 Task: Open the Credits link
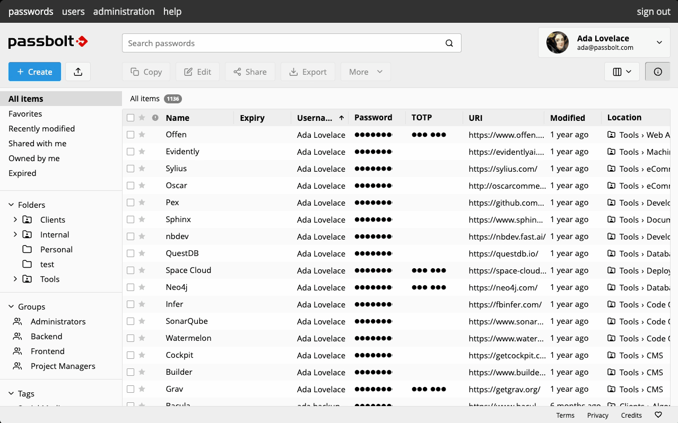point(631,415)
